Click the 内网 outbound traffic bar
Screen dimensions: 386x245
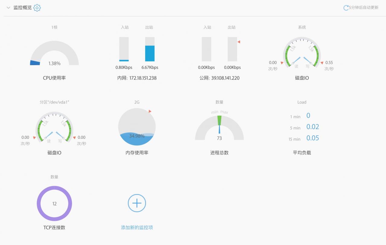tap(150, 49)
